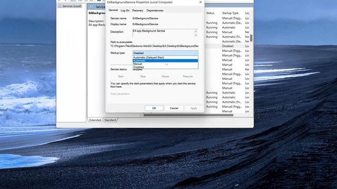The image size is (337, 189).
Task: Select the Disabled row in Services list
Action: click(x=227, y=46)
